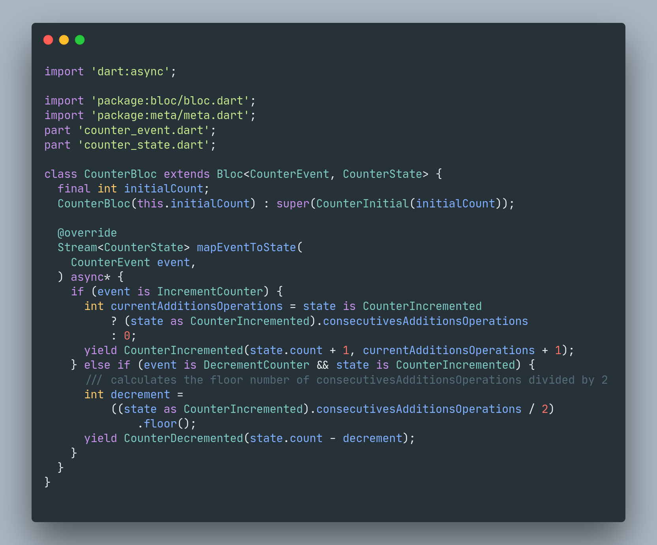The width and height of the screenshot is (657, 545).
Task: Click the comment about floor number
Action: click(346, 380)
